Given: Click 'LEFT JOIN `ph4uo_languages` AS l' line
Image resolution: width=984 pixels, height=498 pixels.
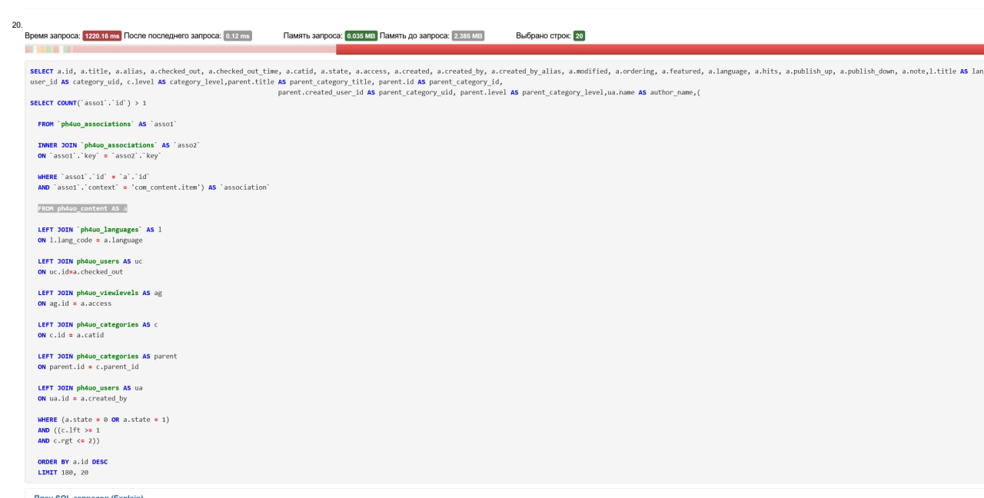Looking at the screenshot, I should point(100,230).
